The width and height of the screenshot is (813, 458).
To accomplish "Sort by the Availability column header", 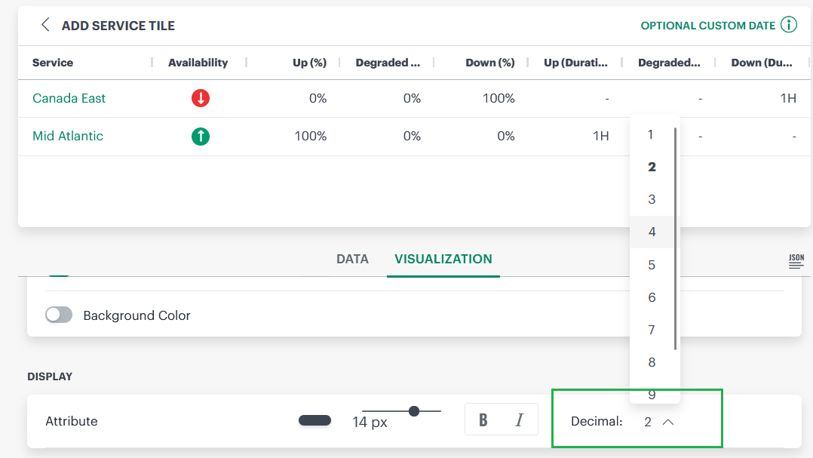I will tap(198, 63).
